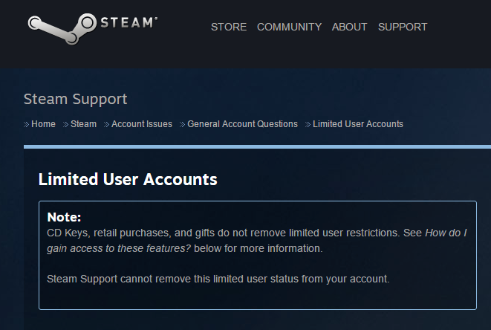
Task: Click the bold Note: heading in the box
Action: (64, 217)
